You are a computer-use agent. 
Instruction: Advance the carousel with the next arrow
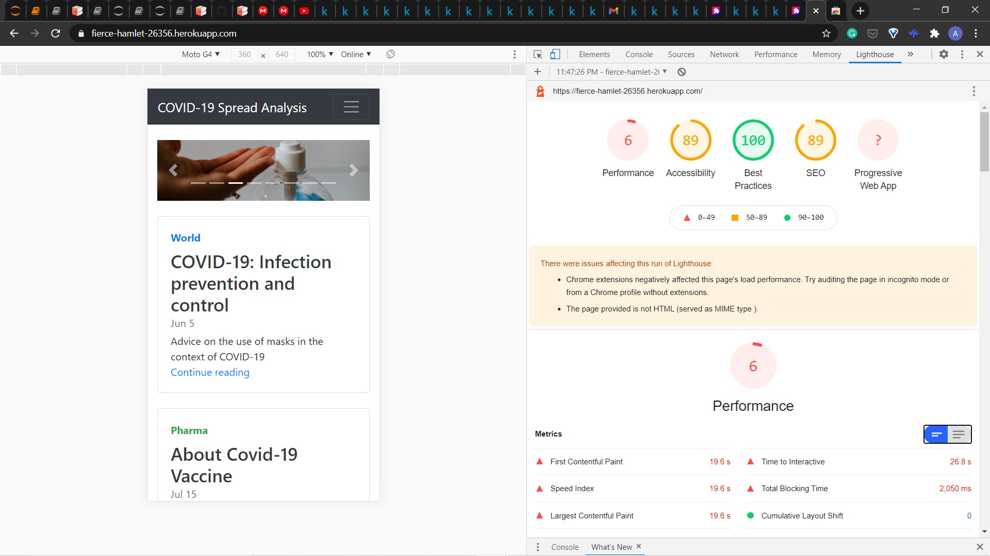(353, 170)
